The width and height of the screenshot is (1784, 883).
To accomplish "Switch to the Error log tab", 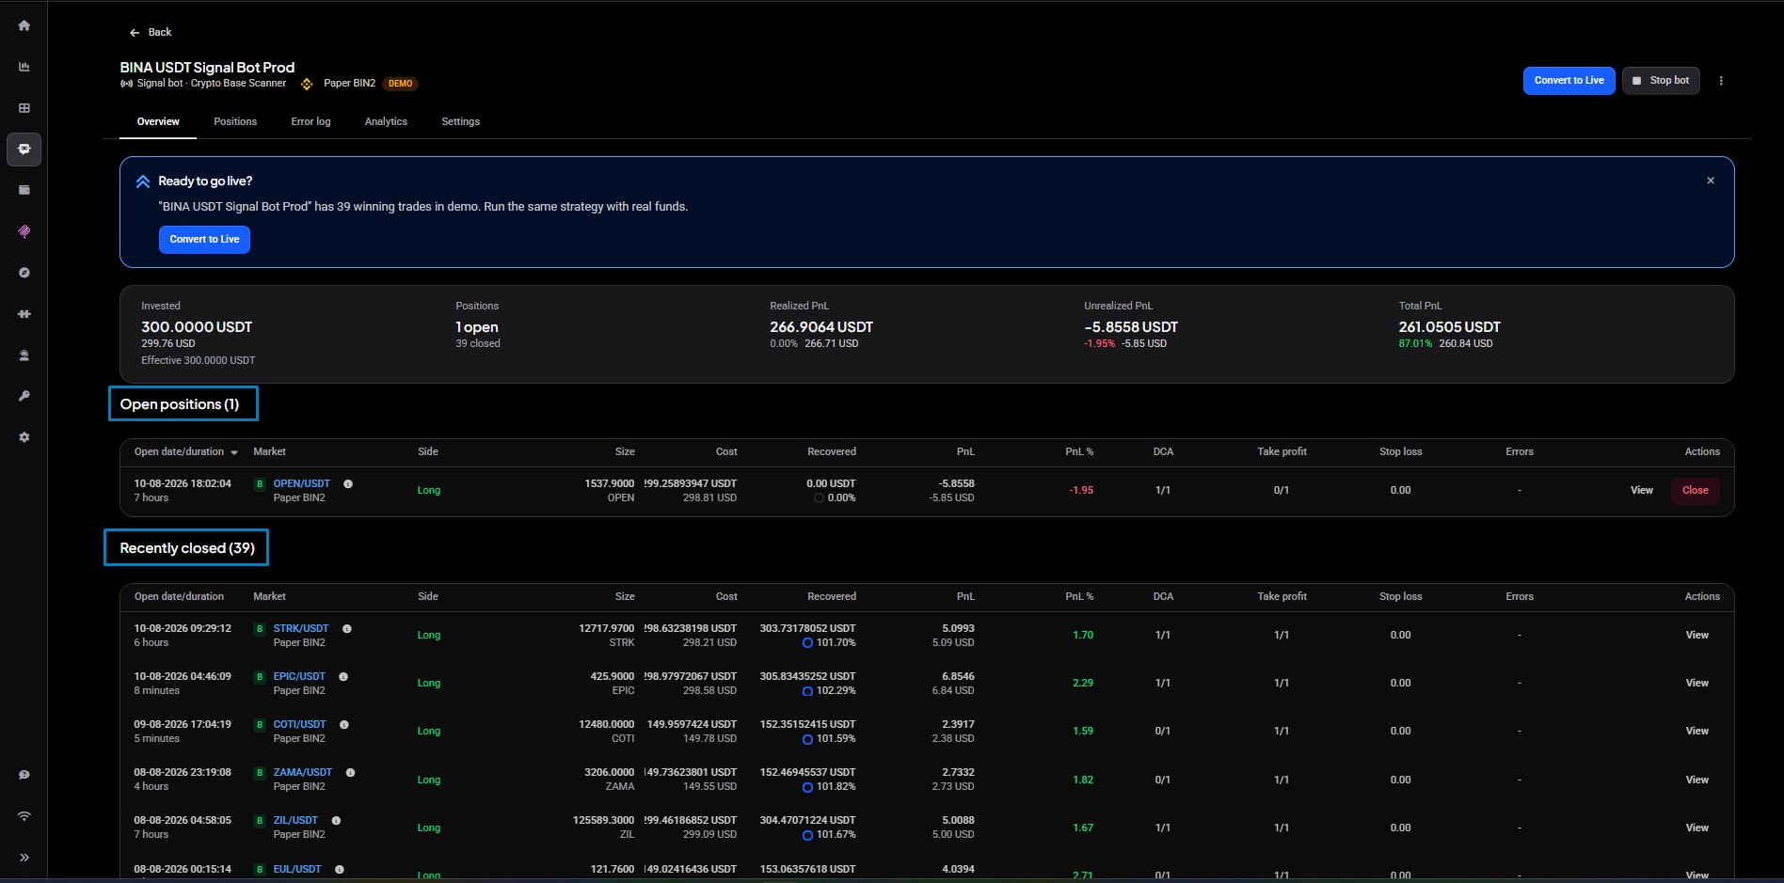I will point(311,121).
